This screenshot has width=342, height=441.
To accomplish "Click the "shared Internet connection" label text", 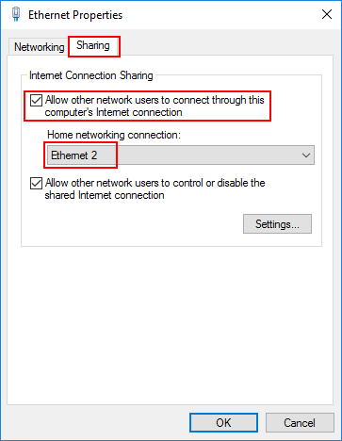I will click(x=105, y=195).
